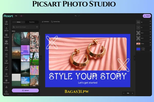Image resolution: width=154 pixels, height=102 pixels.
Task: Select the green car photo thumbnail
Action: pos(16,39)
